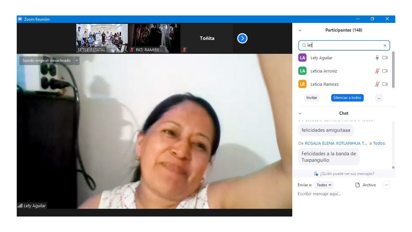The height and width of the screenshot is (232, 412).
Task: Click Leticia Arroniz's camera icon
Action: pyautogui.click(x=385, y=71)
